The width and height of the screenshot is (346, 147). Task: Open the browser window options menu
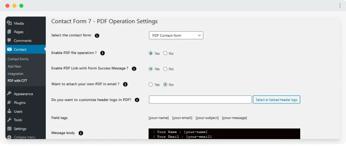point(340,5)
